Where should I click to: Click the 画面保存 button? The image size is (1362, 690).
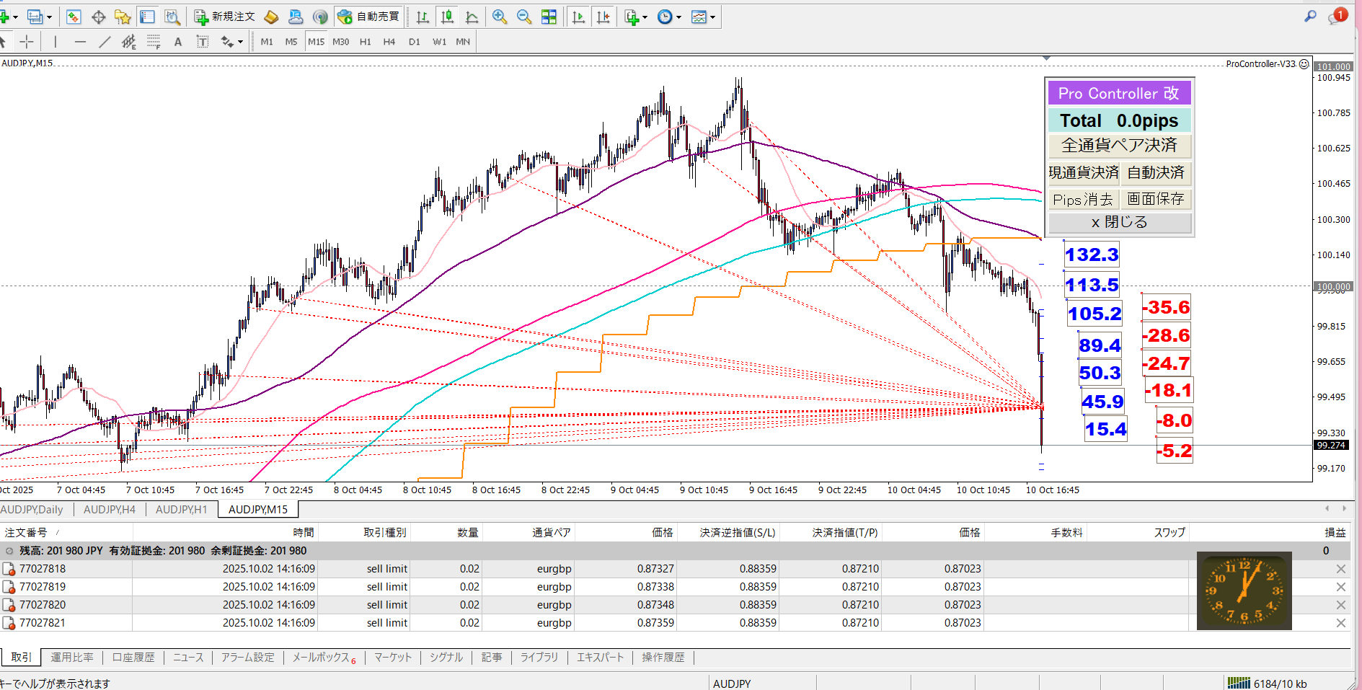(1155, 199)
